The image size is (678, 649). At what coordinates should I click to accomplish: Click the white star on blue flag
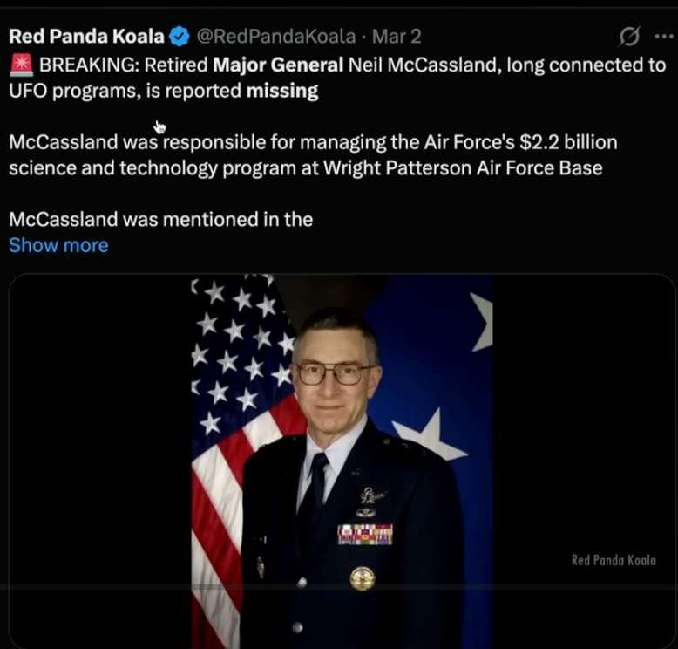(x=429, y=436)
